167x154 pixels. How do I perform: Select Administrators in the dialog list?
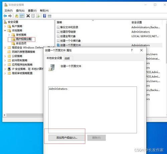click(58, 89)
